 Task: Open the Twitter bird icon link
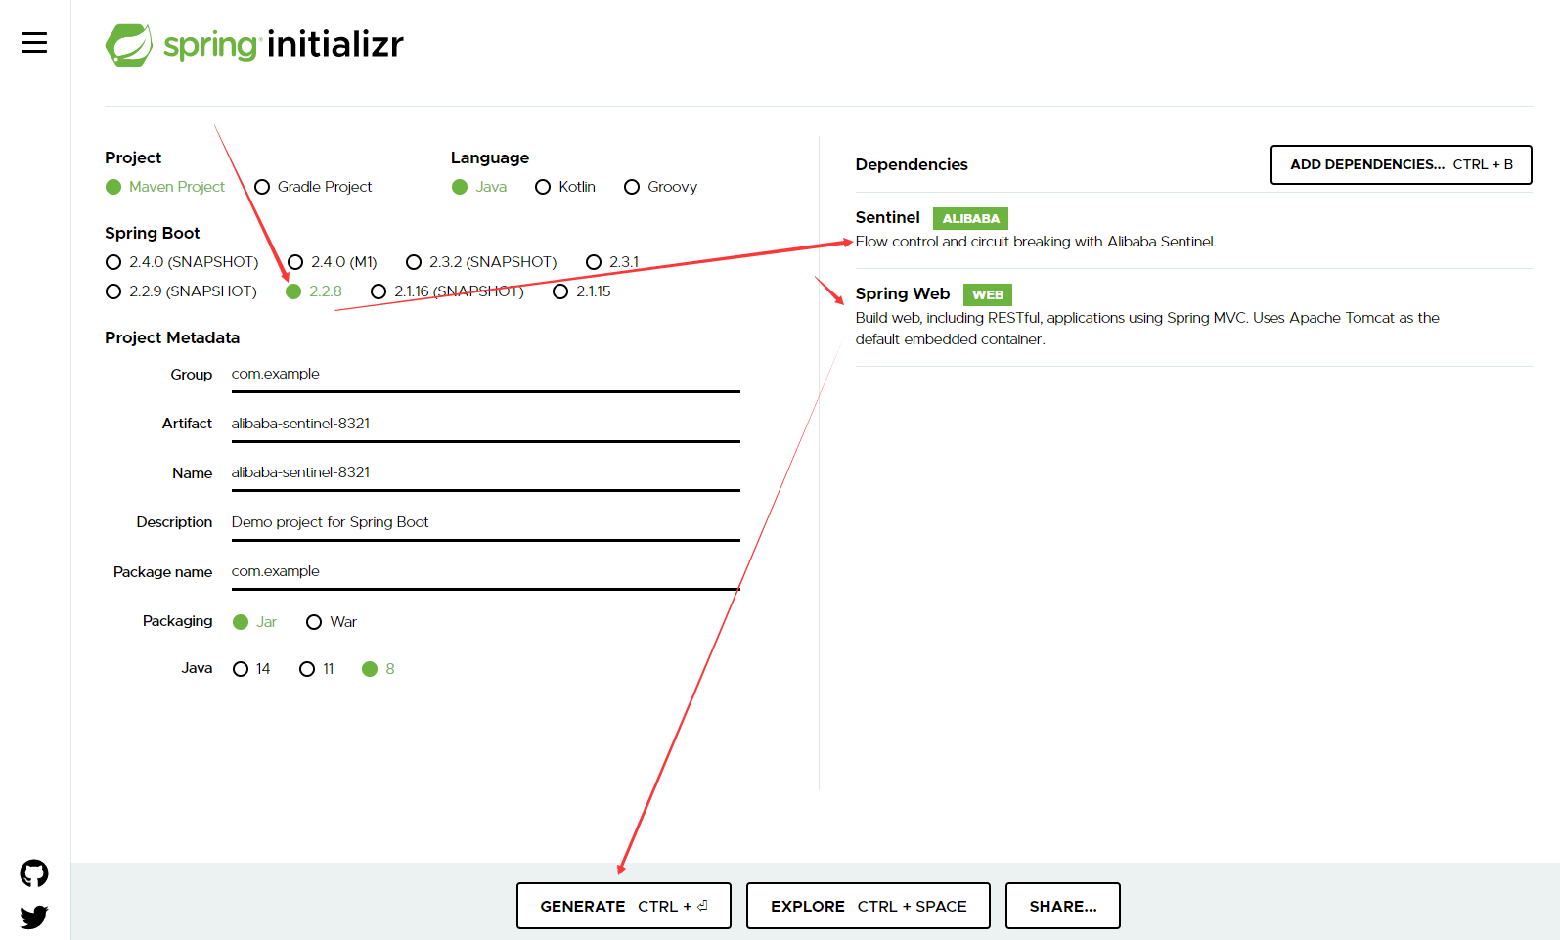coord(34,917)
